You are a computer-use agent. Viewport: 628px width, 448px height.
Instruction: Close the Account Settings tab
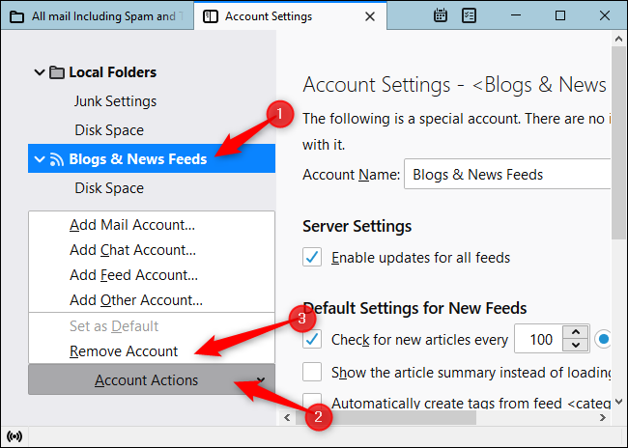(x=370, y=16)
